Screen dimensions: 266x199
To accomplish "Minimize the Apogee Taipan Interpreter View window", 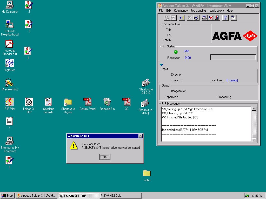I will pyautogui.click(x=248, y=6).
